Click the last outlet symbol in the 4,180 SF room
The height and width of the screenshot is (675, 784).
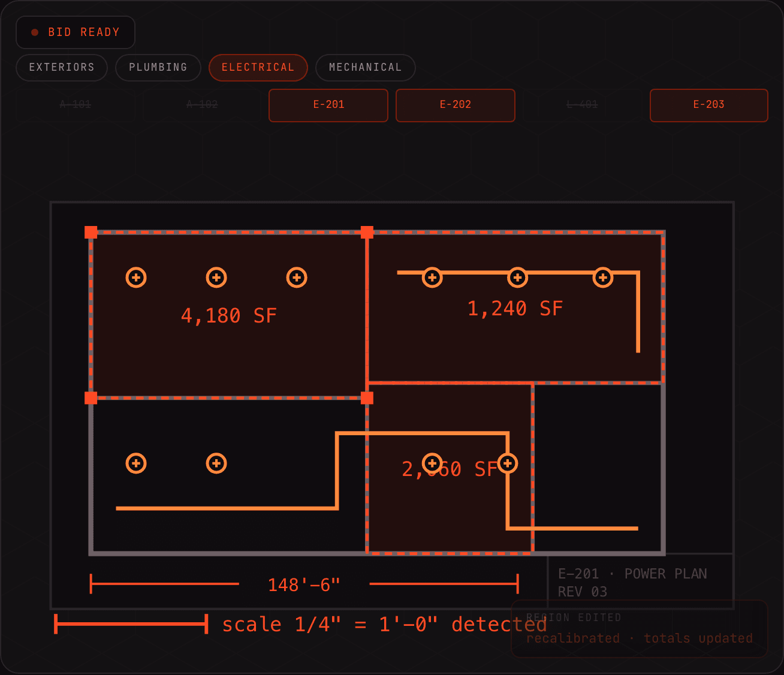297,278
